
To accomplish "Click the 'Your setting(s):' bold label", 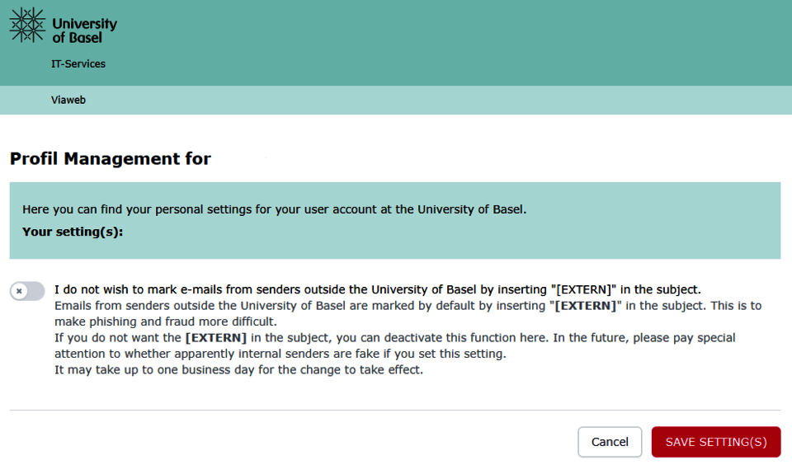I will (73, 232).
